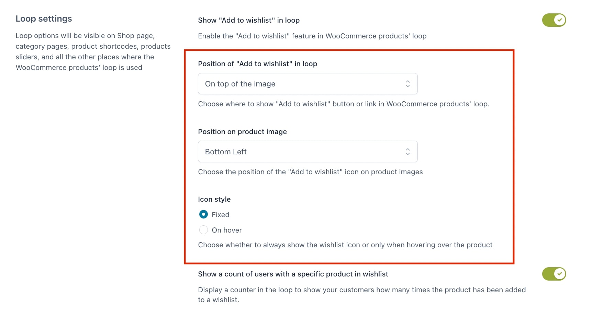Click the up-down chevron in the Bottom Left select
The image size is (615, 319).
click(407, 152)
